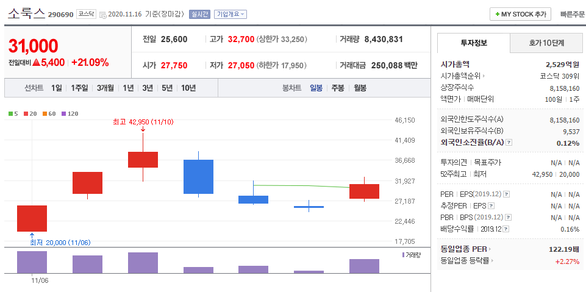This screenshot has height=292, width=586.
Task: Click the MY STOCK 추가 button
Action: click(x=520, y=14)
